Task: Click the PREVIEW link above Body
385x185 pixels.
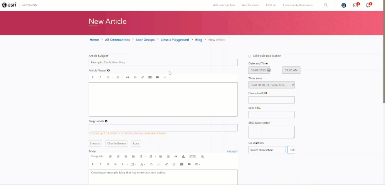Action: (232, 151)
